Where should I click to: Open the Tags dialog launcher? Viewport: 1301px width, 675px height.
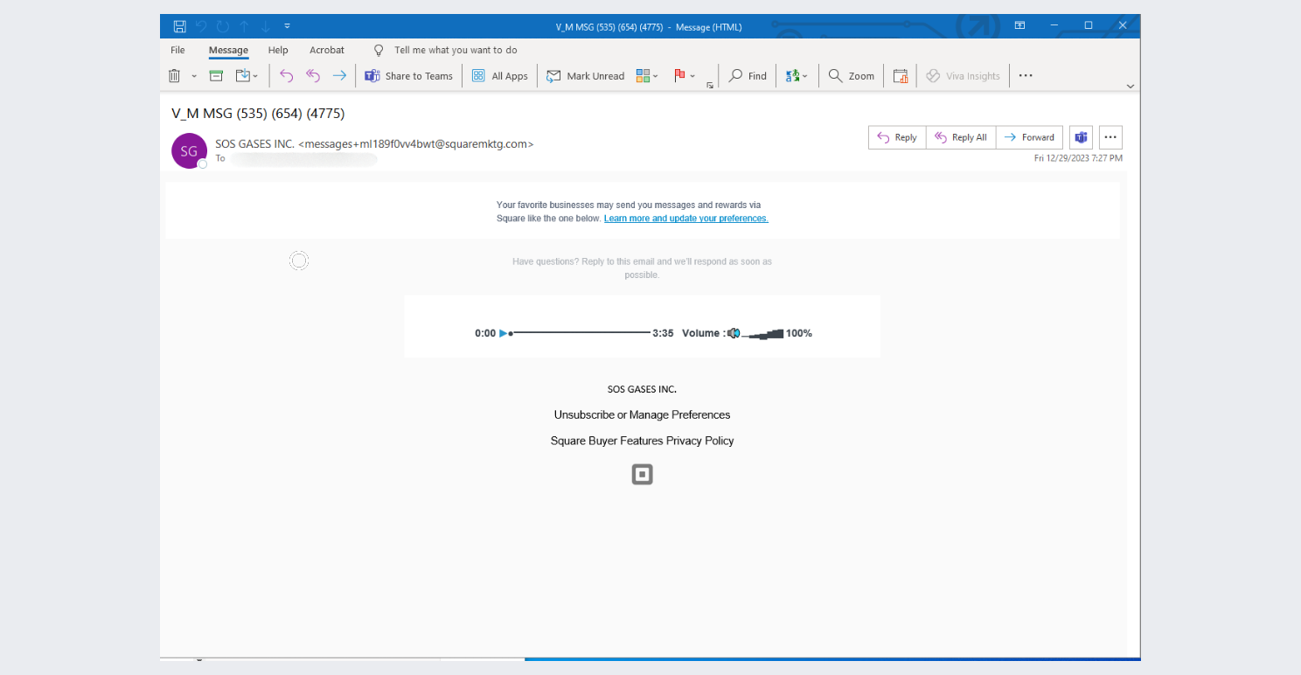click(x=710, y=85)
